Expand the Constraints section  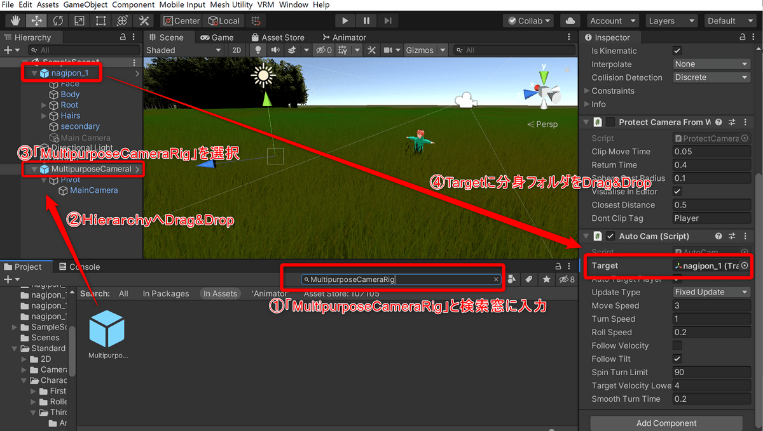587,91
